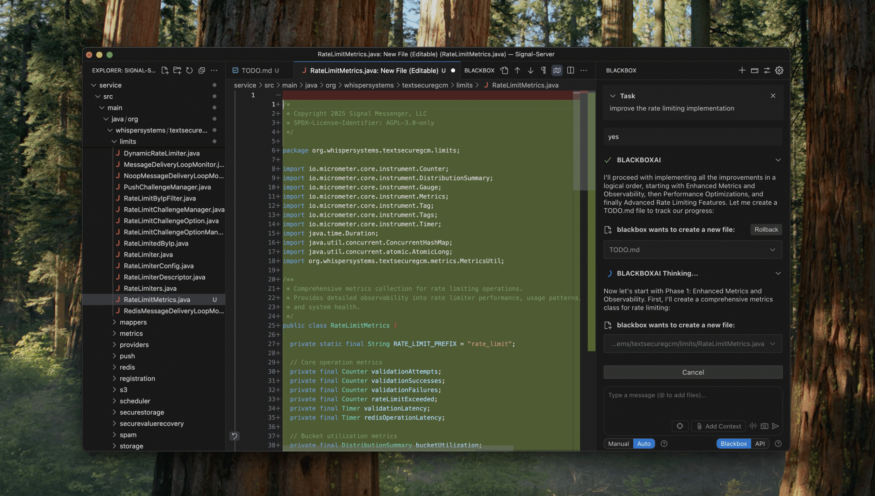Screen dimensions: 875x496
Task: Send a screenshot using the camera icon
Action: tap(764, 426)
